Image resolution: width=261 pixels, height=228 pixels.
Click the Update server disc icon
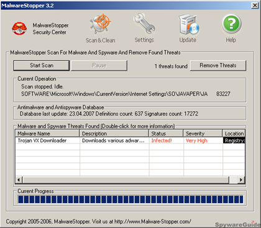[x=189, y=24]
